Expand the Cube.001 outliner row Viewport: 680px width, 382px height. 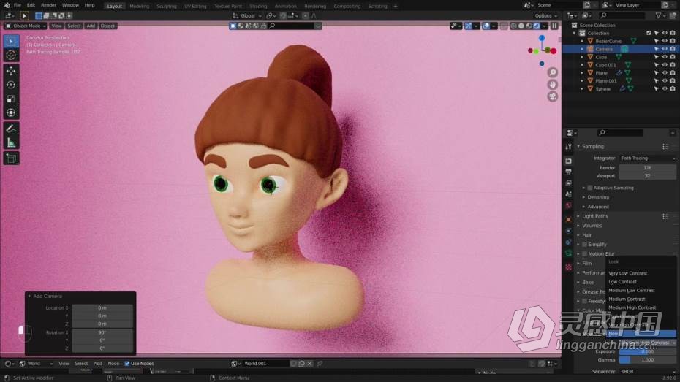(582, 66)
